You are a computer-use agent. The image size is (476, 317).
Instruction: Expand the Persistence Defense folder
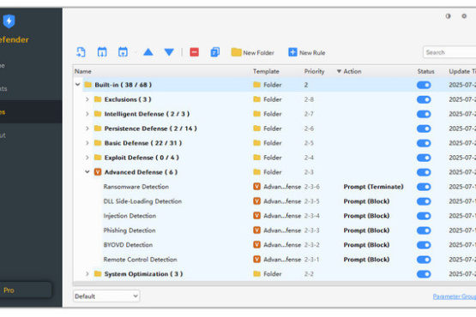pyautogui.click(x=87, y=129)
